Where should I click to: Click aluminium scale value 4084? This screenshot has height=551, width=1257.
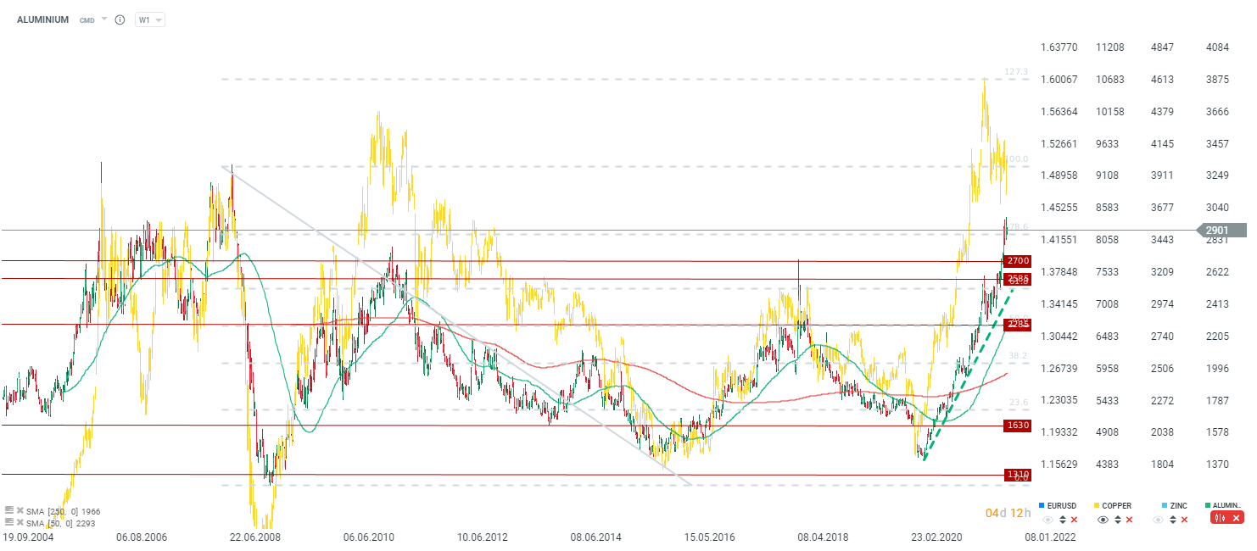1217,47
